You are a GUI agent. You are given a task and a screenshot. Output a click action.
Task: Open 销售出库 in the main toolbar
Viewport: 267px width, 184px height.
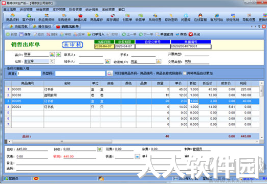(80, 17)
